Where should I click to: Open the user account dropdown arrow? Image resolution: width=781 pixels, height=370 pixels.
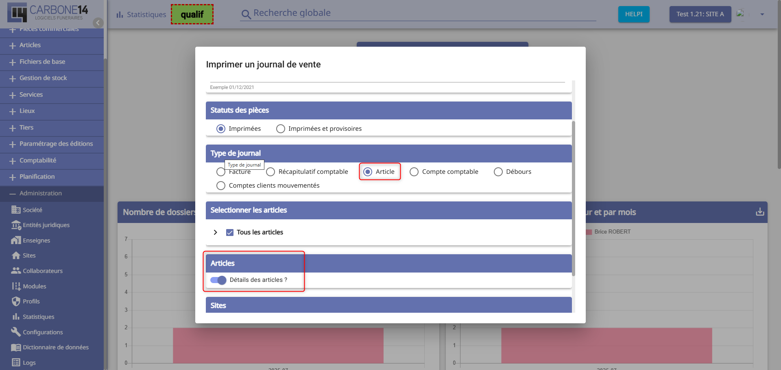pos(762,14)
